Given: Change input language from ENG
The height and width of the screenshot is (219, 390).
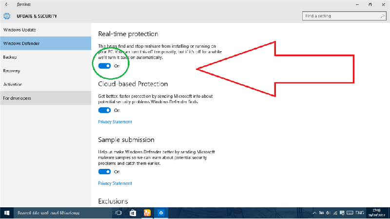Looking at the screenshot, I should point(360,213).
